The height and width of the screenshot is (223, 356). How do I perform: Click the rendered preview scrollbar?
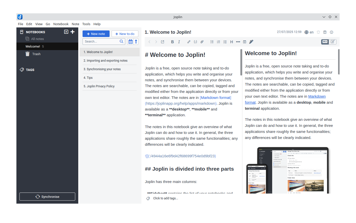(x=339, y=62)
